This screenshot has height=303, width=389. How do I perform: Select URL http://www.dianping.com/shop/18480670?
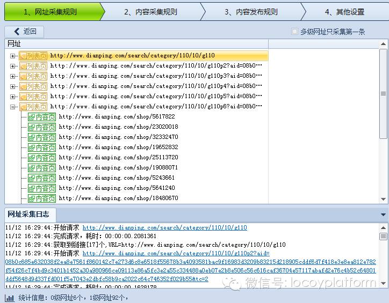118,198
